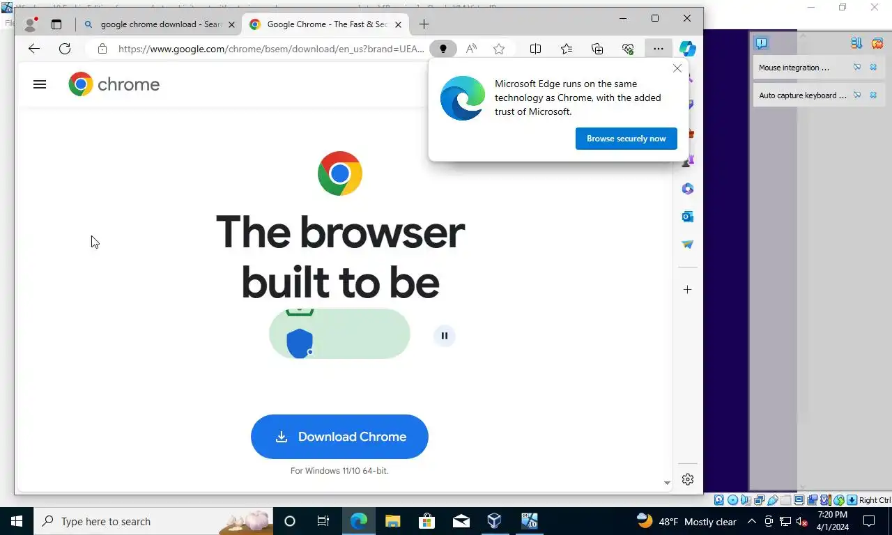Image resolution: width=892 pixels, height=535 pixels.
Task: Open the Collections icon in Edge toolbar
Action: [x=597, y=49]
